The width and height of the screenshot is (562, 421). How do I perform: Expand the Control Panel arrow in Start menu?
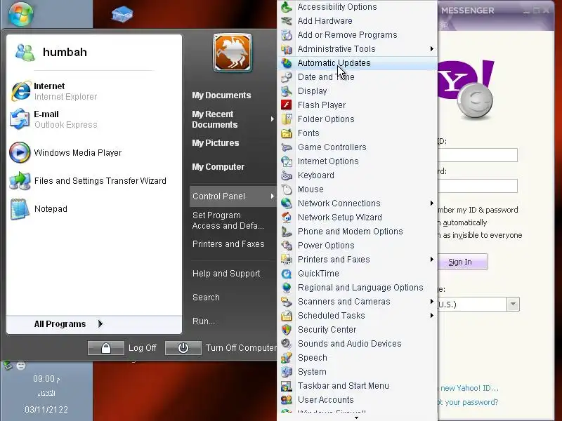click(x=273, y=196)
